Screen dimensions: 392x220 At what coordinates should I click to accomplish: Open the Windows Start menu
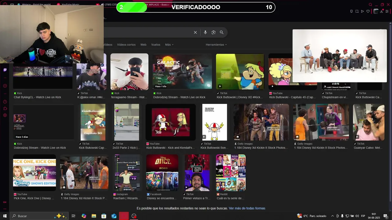(5, 216)
